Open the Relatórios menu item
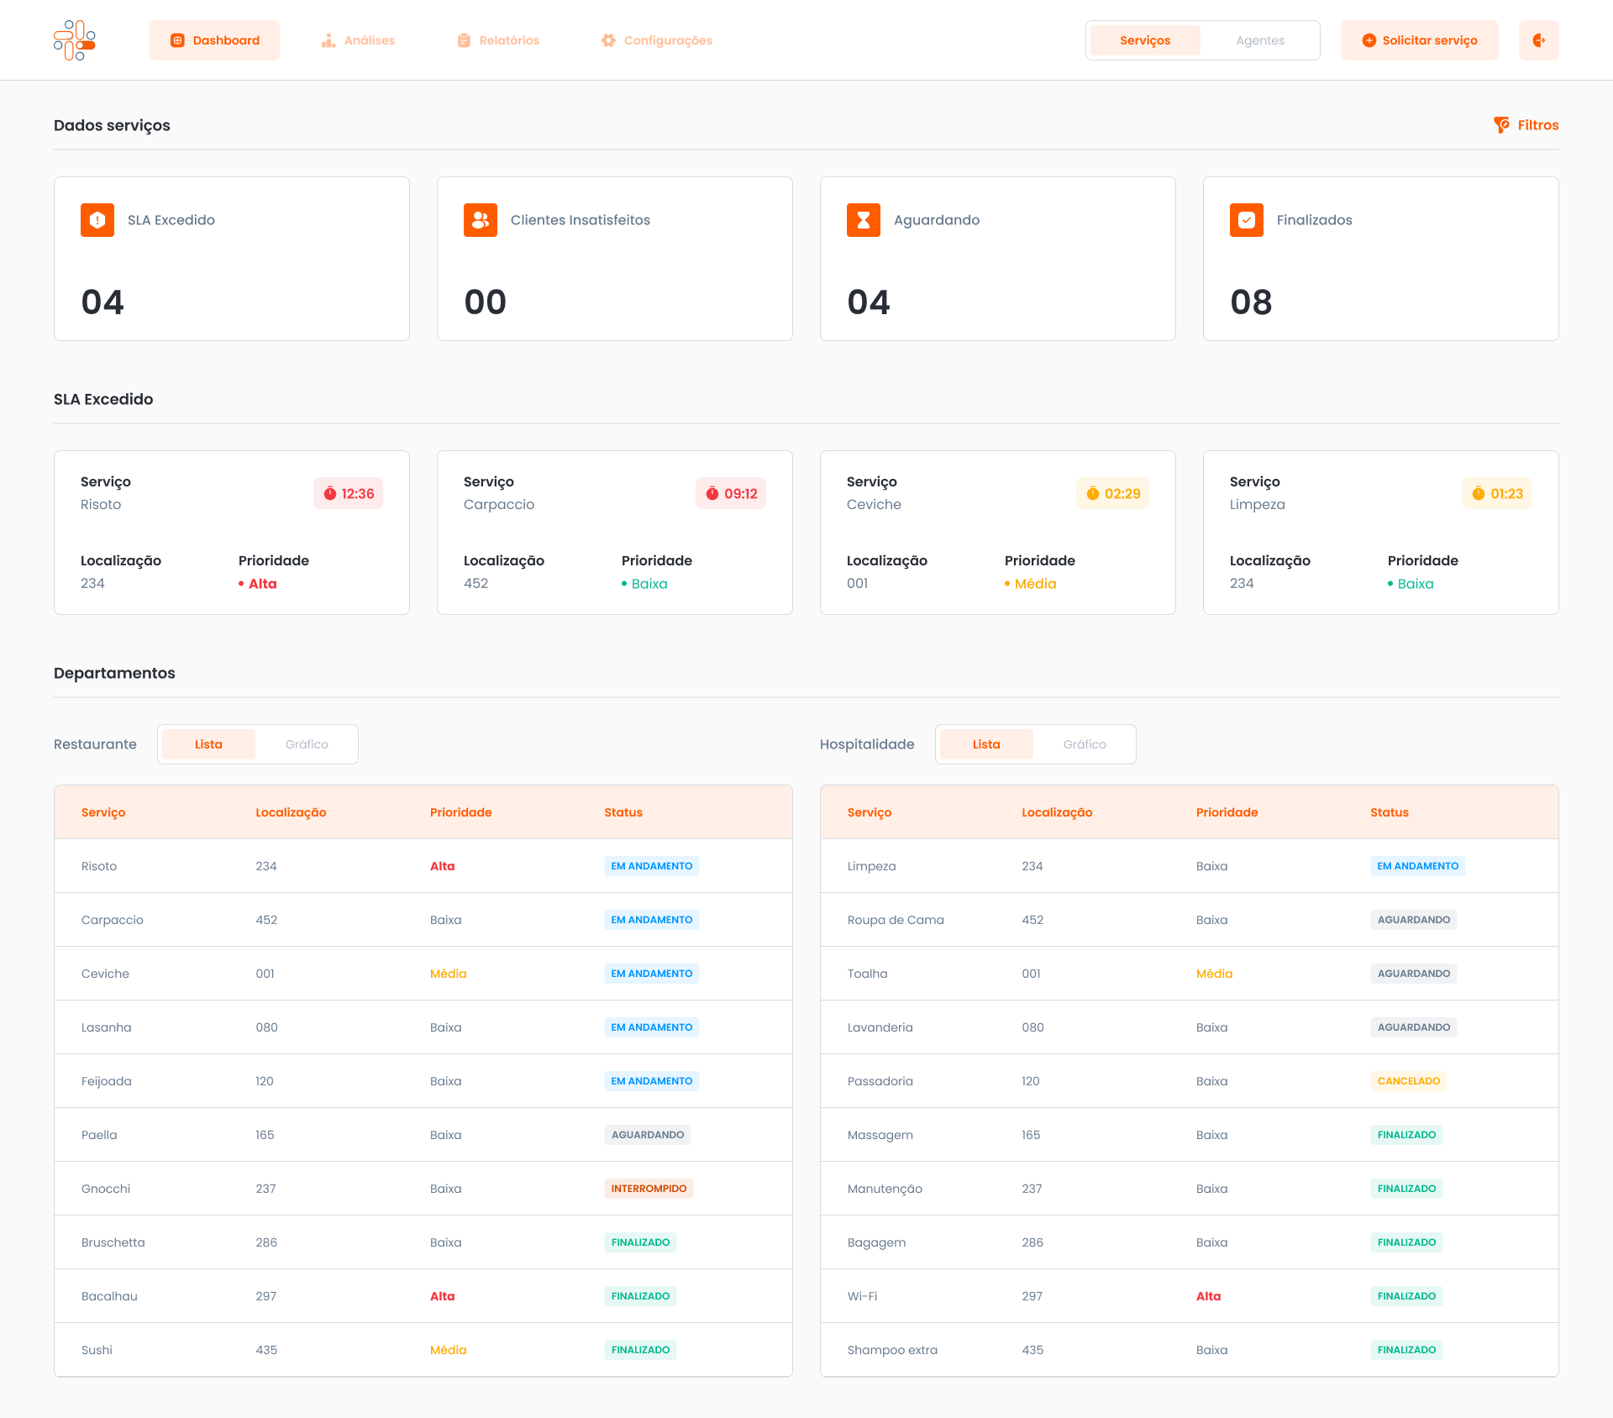 coord(499,40)
